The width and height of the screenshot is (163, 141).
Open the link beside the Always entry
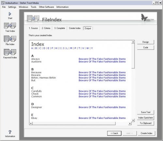point(102,59)
